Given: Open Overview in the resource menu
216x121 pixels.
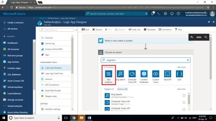Looking at the screenshot, I should coord(55,38).
